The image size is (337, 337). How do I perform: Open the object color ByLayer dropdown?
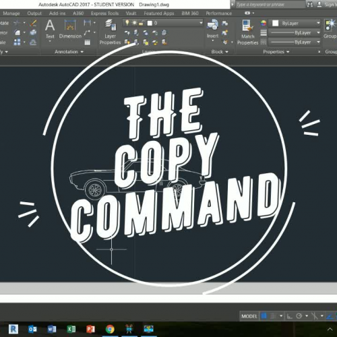tap(318, 23)
